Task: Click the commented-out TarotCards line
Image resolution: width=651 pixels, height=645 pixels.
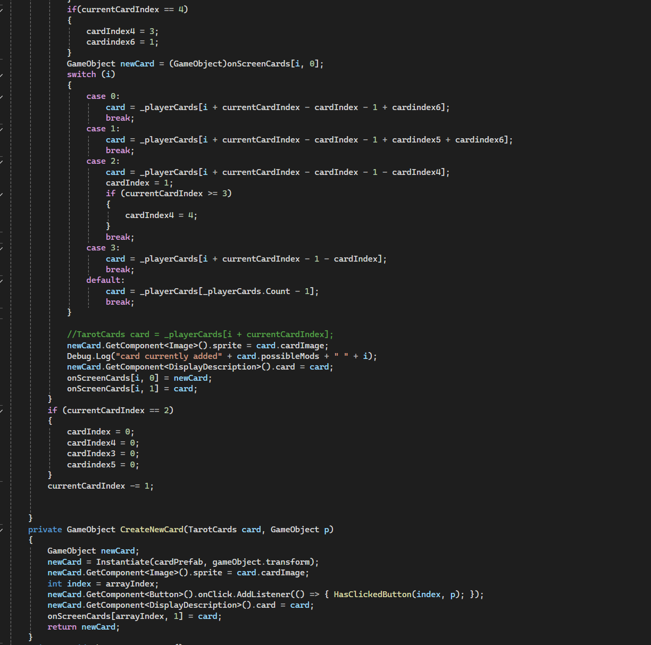Action: (200, 334)
